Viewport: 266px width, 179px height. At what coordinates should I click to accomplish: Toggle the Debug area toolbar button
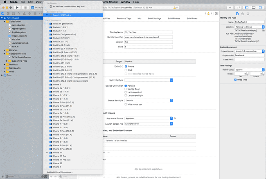pos(254,7)
